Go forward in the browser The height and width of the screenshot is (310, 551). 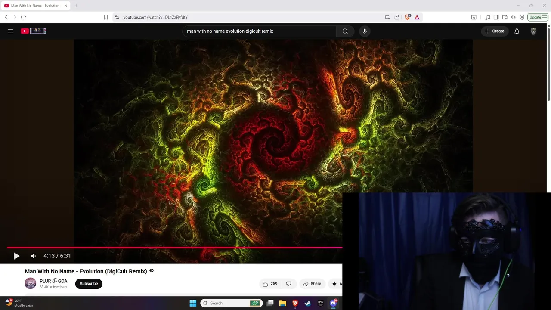[x=15, y=17]
